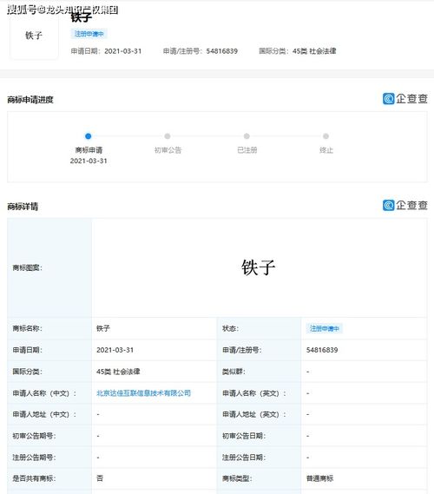Click the 是否共有商标 value 否
434x494 pixels.
coord(100,478)
